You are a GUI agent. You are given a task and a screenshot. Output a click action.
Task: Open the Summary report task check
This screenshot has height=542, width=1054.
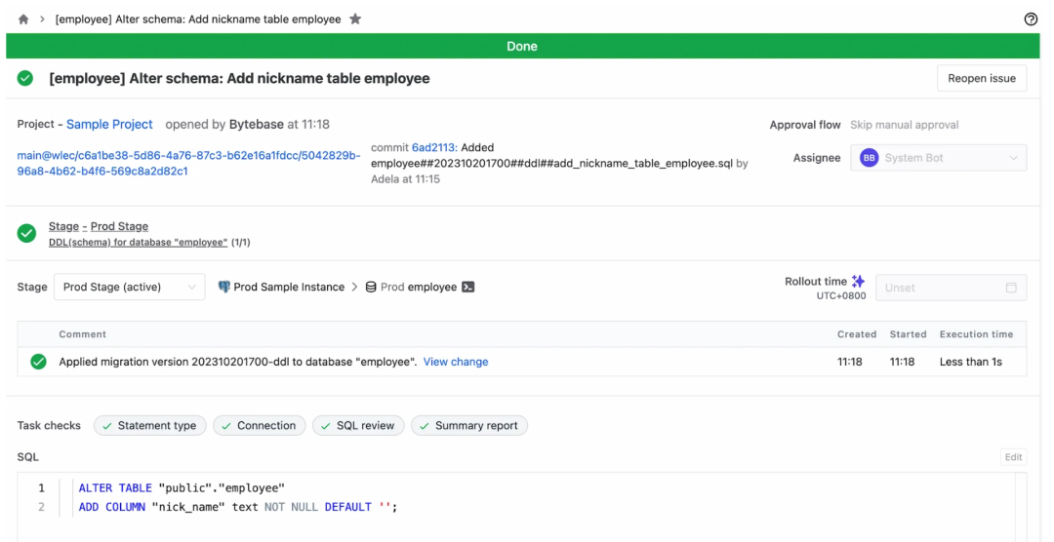469,425
